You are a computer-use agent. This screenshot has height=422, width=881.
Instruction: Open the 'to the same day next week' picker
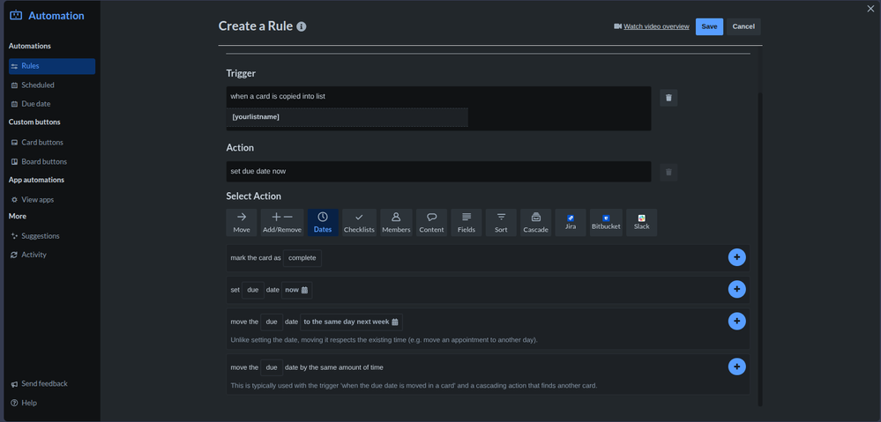tap(351, 322)
